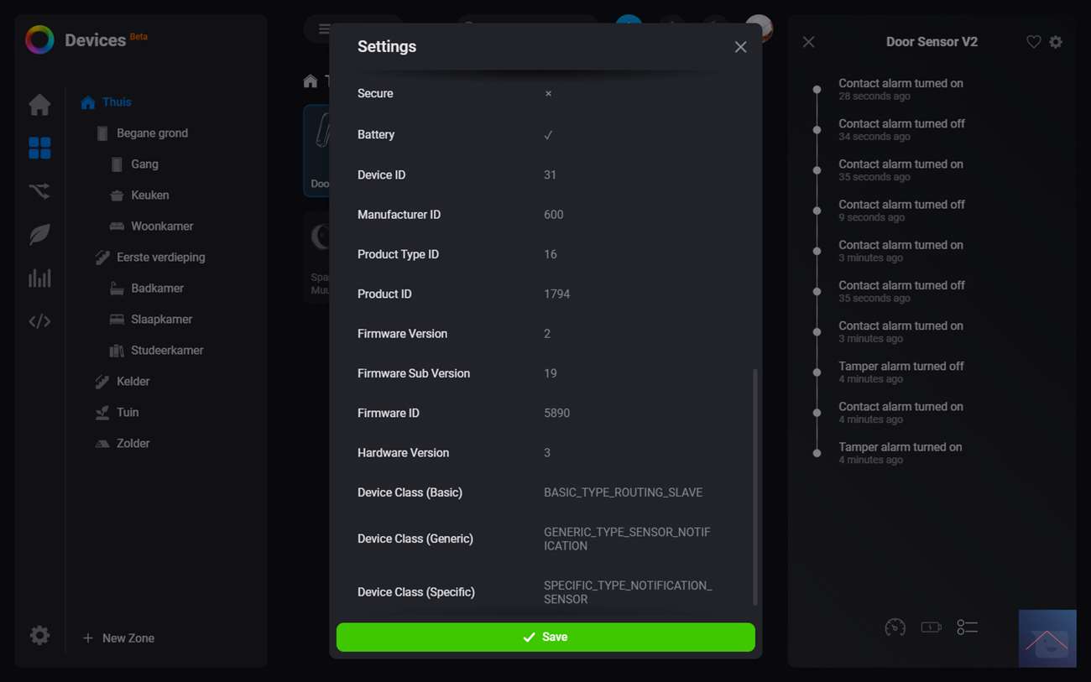
Task: Open the Developer code icon in sidebar
Action: (39, 321)
